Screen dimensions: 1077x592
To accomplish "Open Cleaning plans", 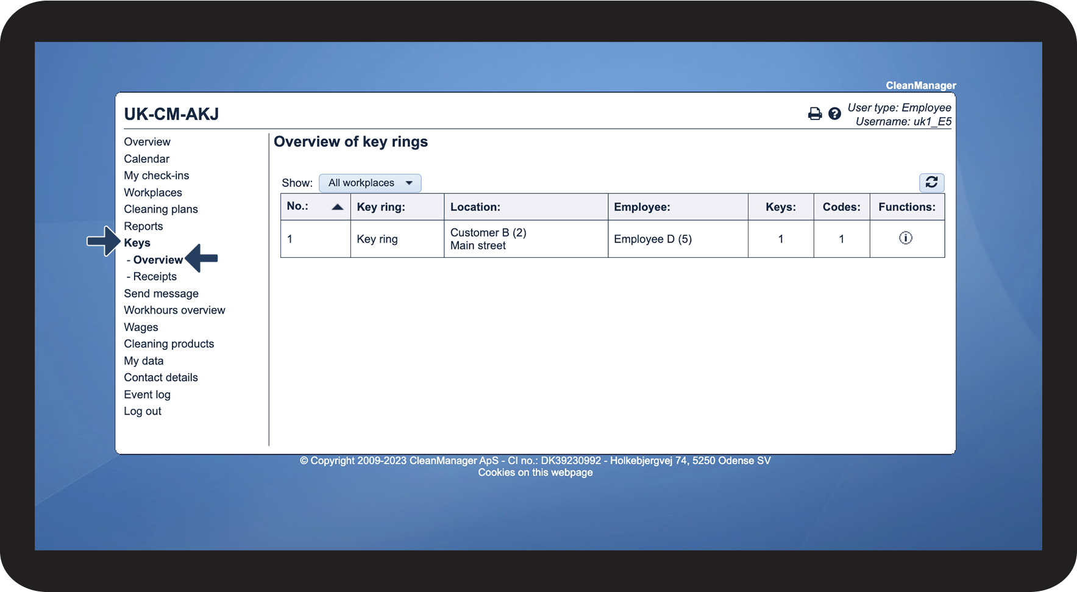I will tap(161, 209).
